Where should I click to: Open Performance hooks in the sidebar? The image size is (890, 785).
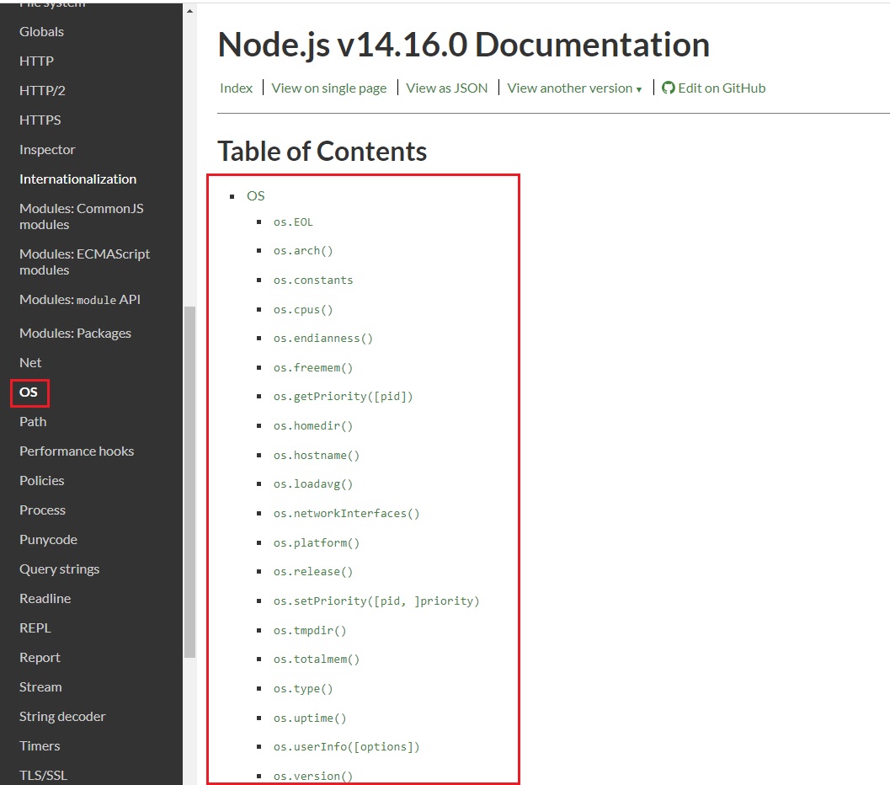coord(77,451)
